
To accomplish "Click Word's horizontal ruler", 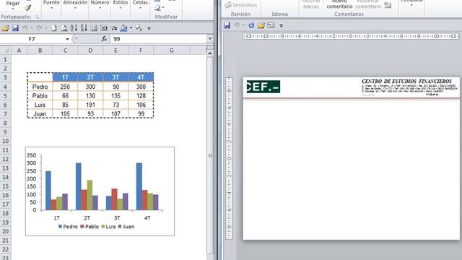I will [x=351, y=36].
